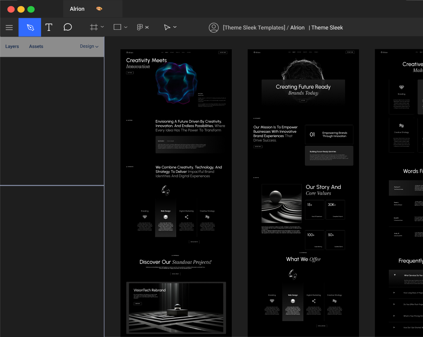Activate the Comment bubble tool
Screen dimensions: 423x337
pos(68,27)
